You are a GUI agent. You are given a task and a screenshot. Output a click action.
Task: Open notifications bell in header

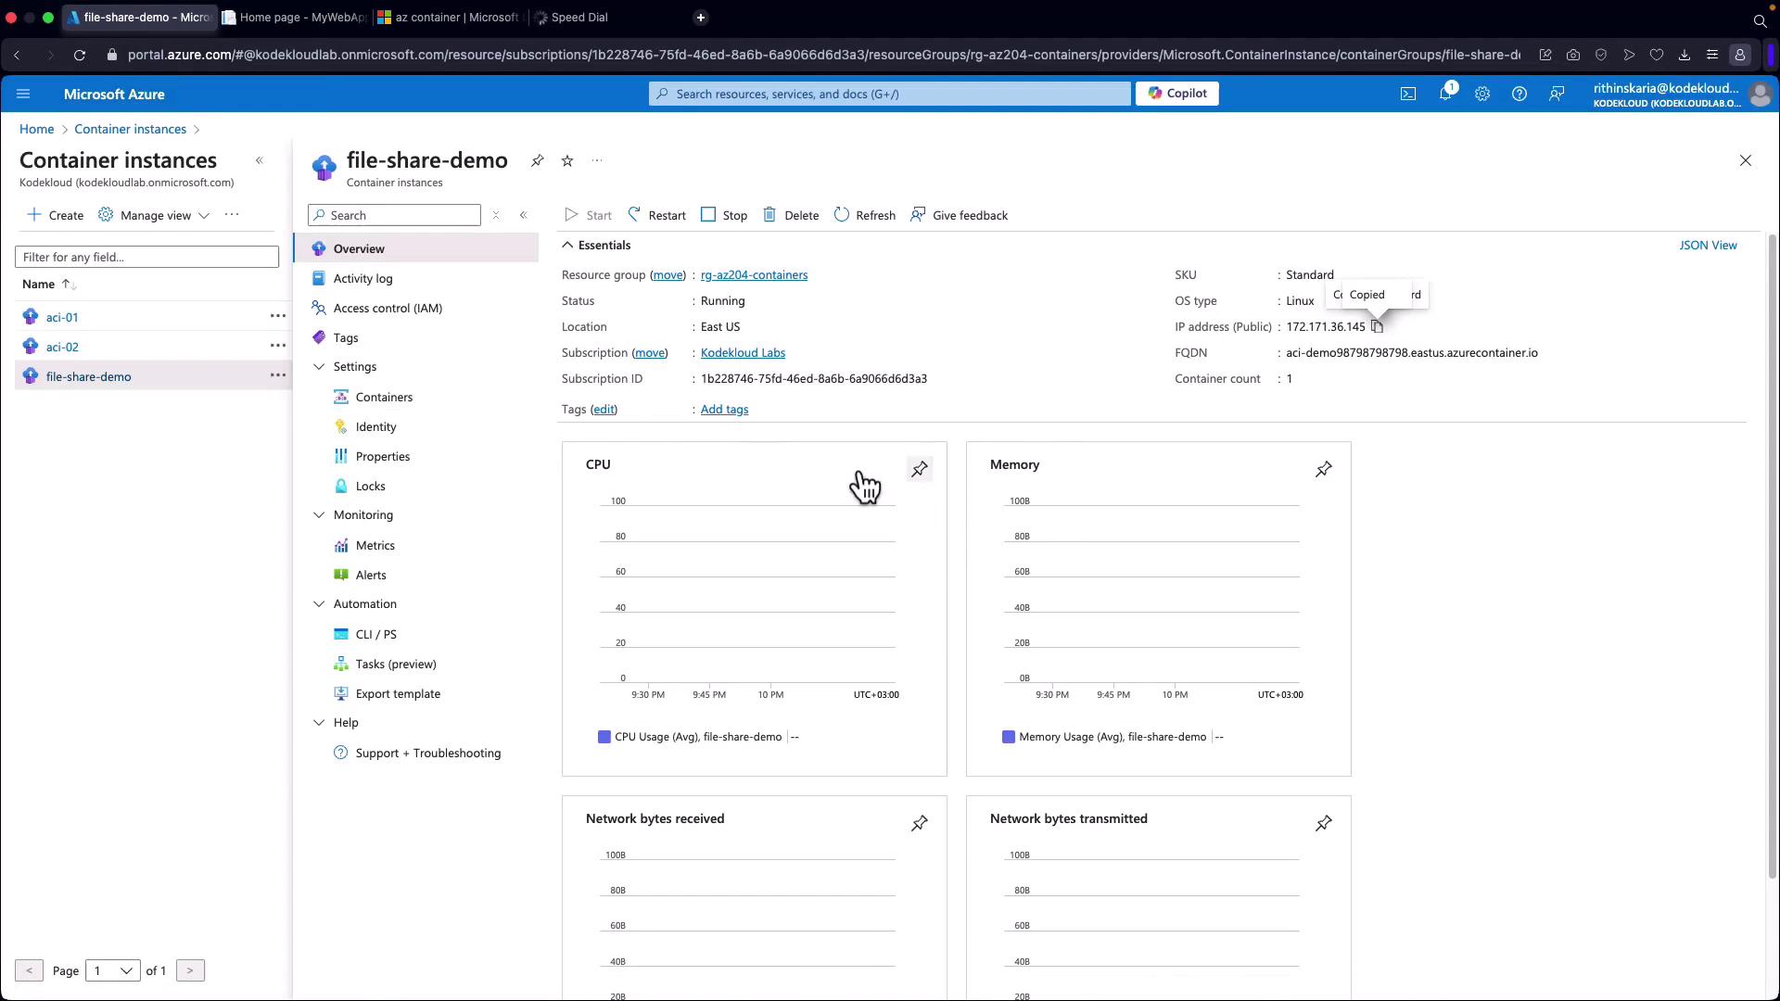coord(1444,94)
